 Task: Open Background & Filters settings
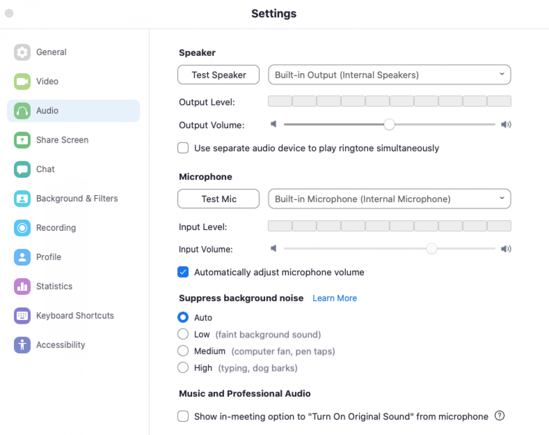22,198
